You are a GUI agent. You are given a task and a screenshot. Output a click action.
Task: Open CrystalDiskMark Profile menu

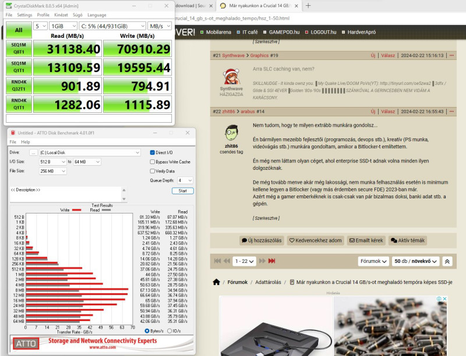(43, 15)
